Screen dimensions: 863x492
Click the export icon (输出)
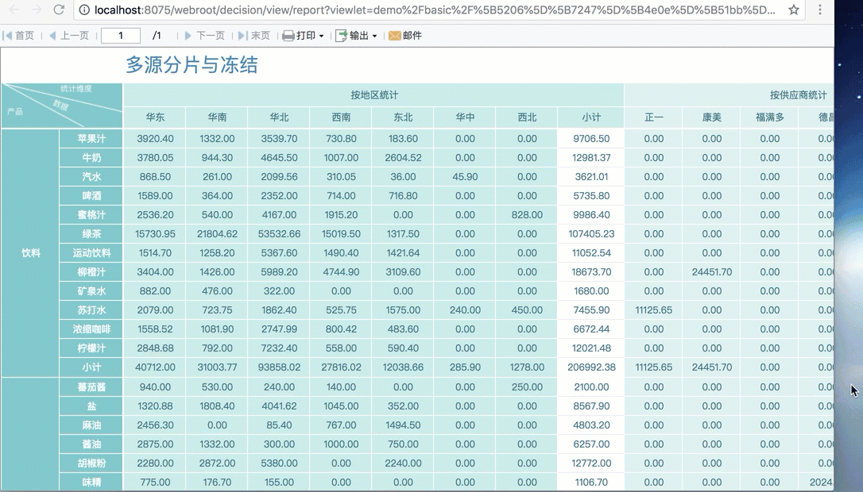pyautogui.click(x=341, y=36)
